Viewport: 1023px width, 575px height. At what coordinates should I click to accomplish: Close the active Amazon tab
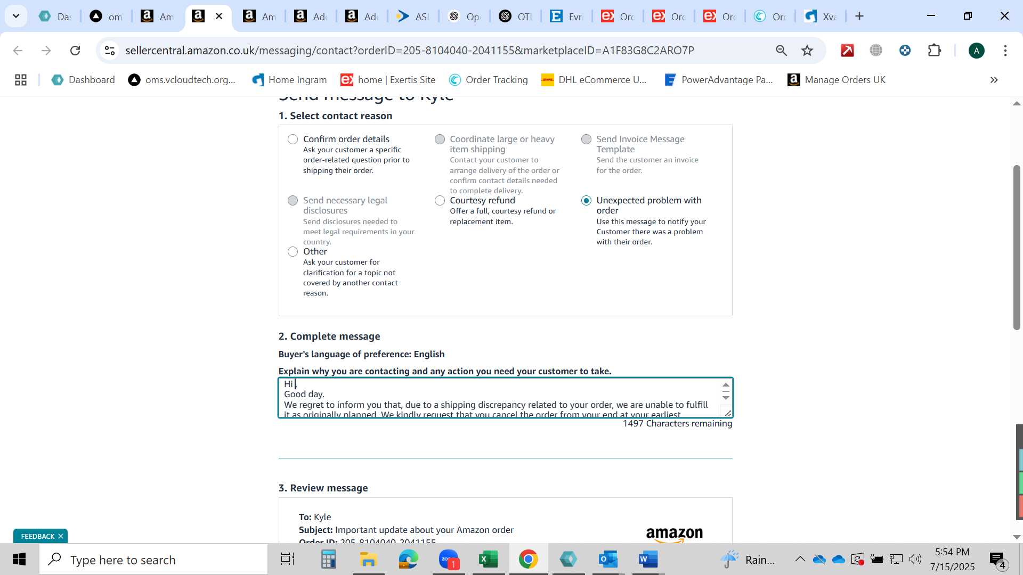coord(219,16)
